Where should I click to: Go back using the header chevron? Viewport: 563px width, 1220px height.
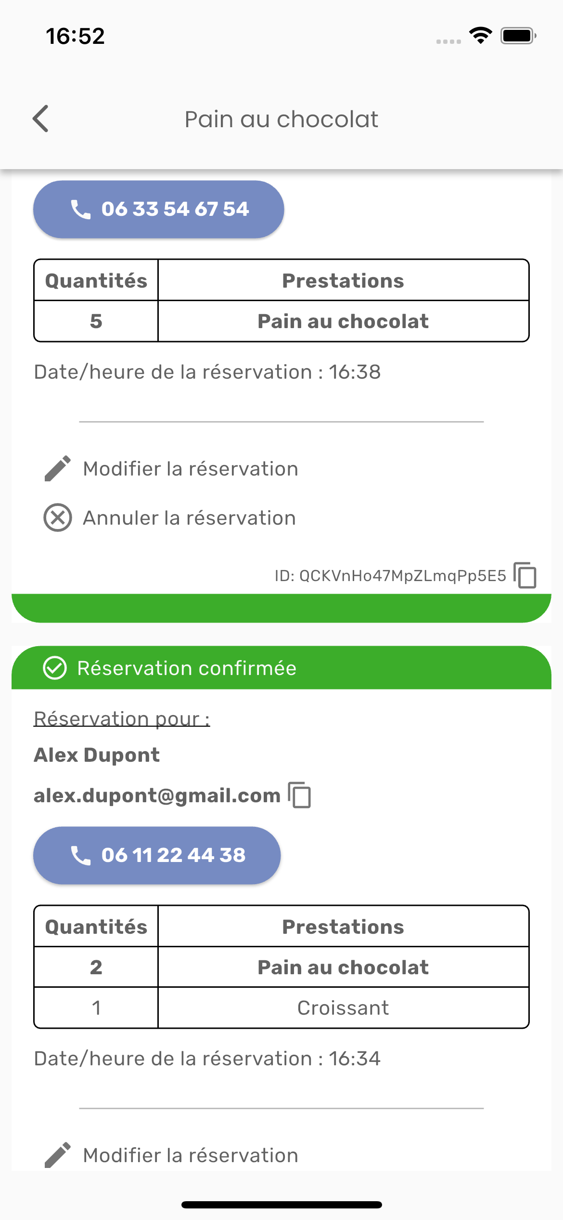pos(41,119)
